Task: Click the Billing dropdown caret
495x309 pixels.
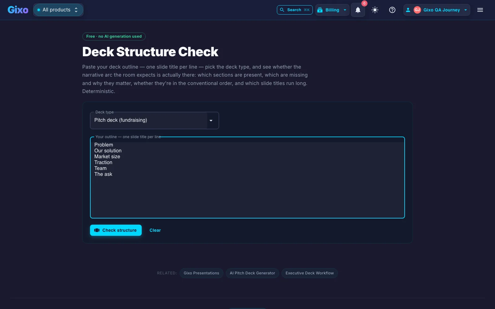Action: pyautogui.click(x=345, y=10)
